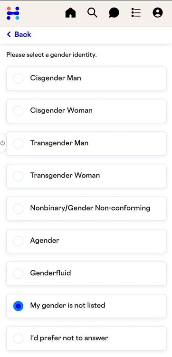Choose the Agender option
This screenshot has width=172, height=357.
pos(86,241)
